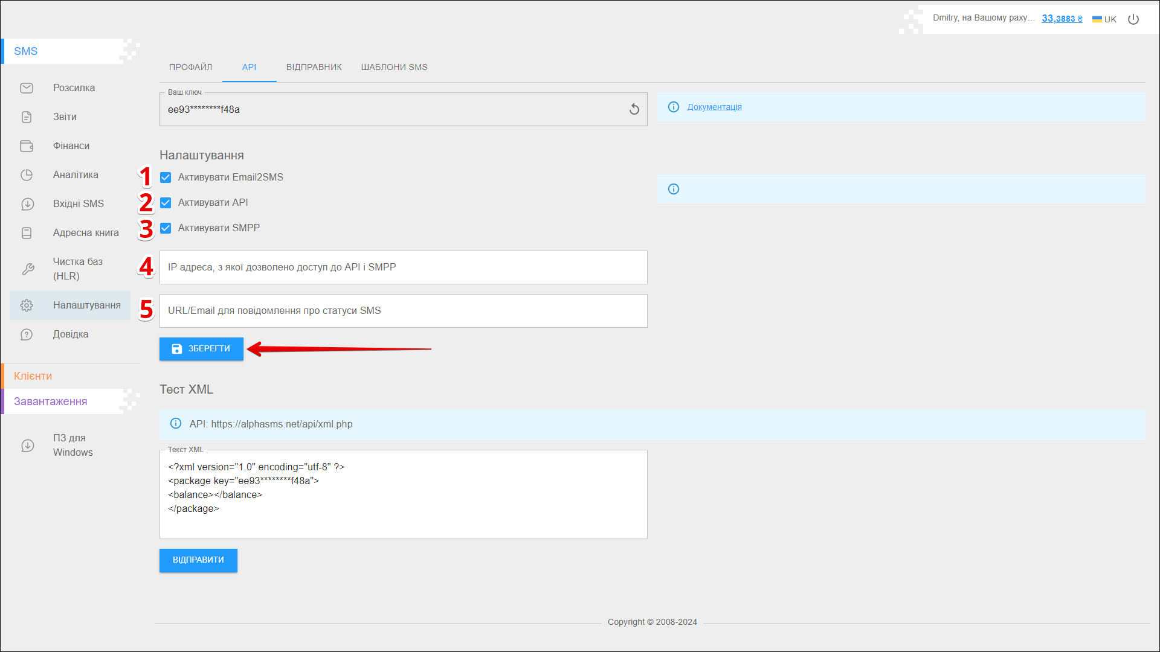Expand the Клієнти section
Screen dimensions: 1160x652
(33, 376)
